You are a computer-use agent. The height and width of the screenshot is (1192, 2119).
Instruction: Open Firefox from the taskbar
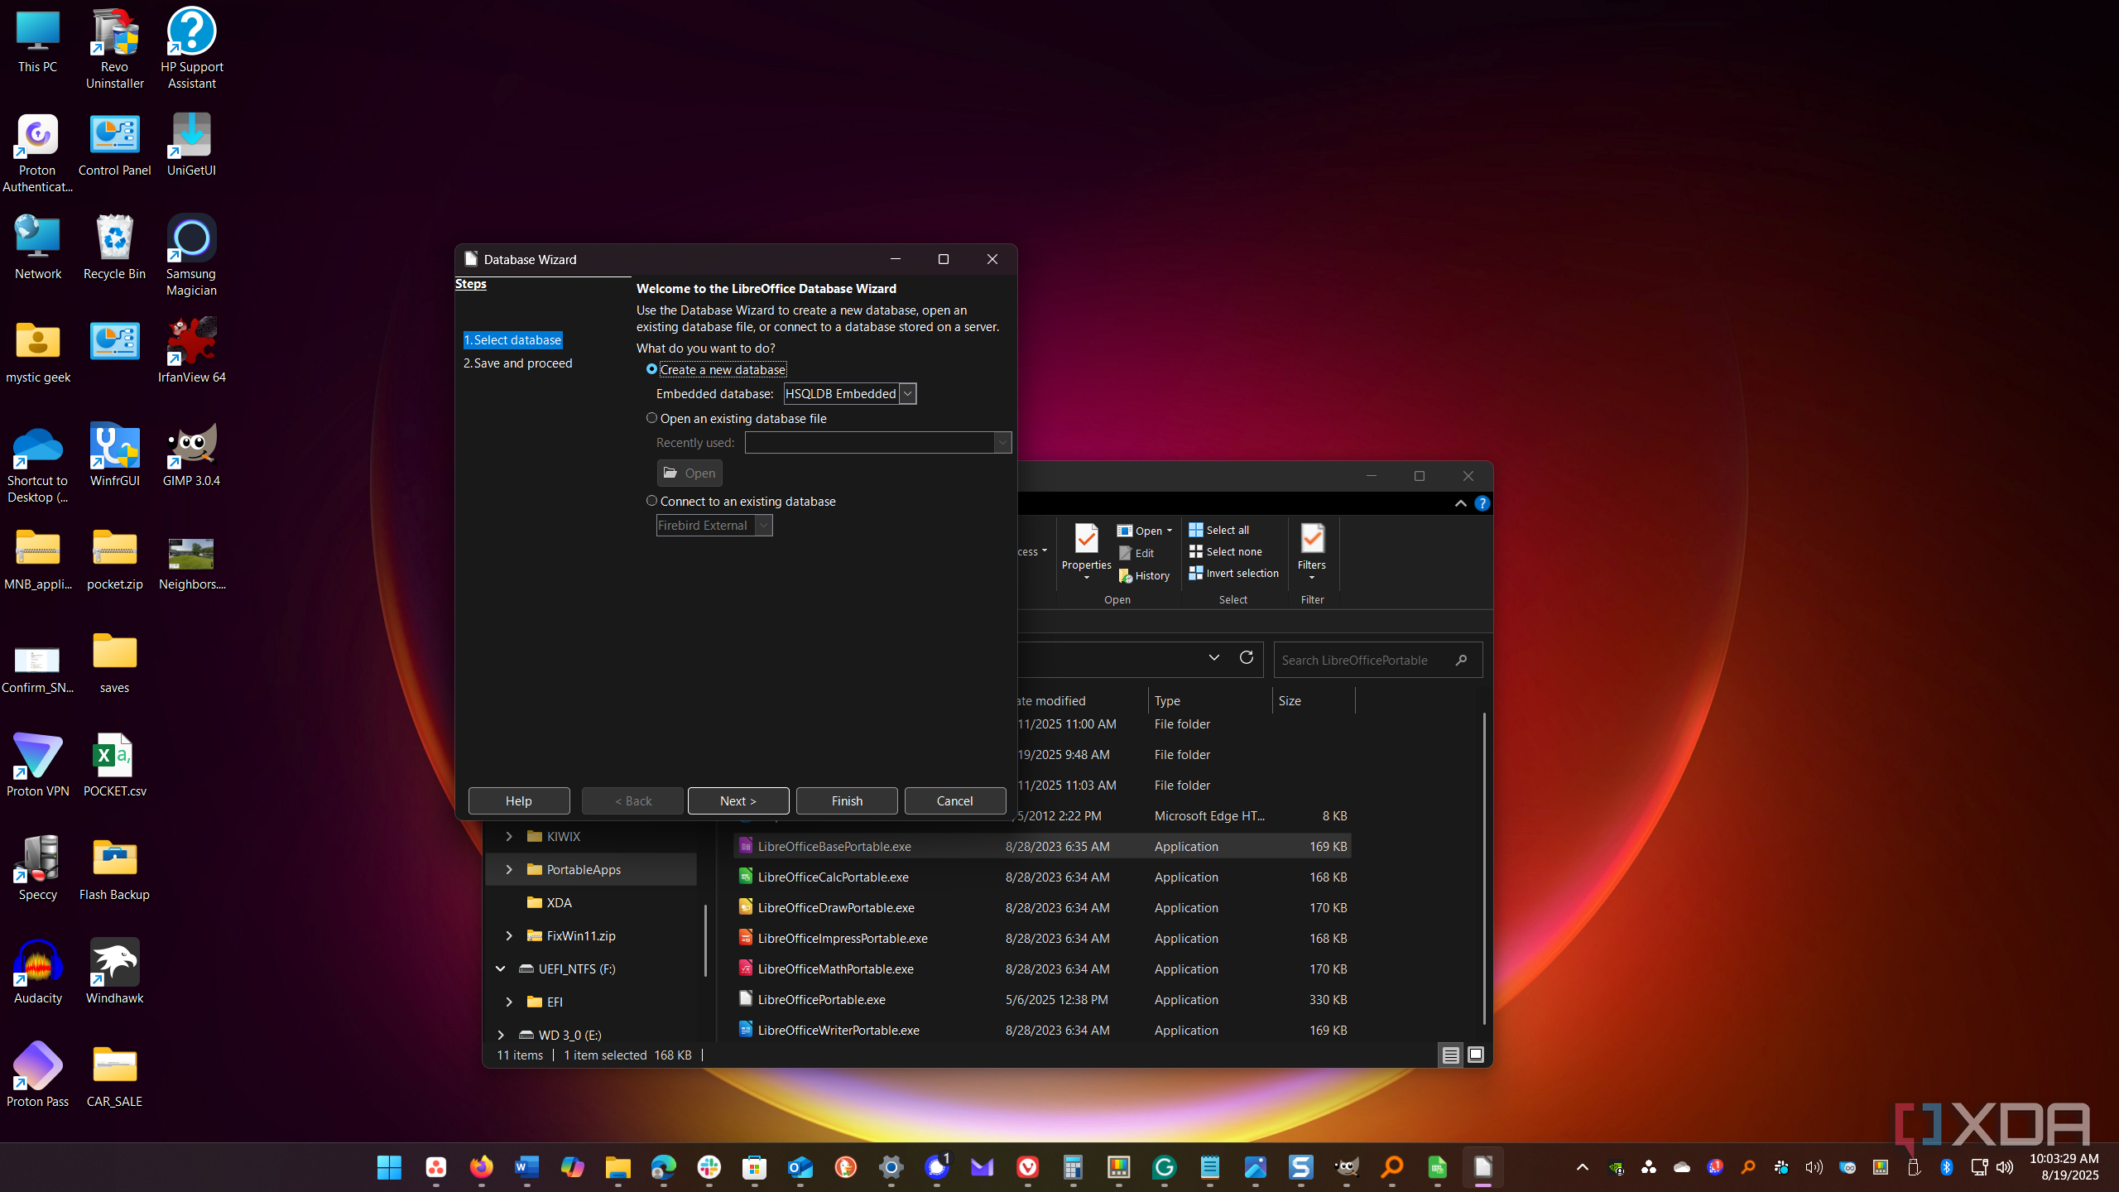(x=481, y=1167)
